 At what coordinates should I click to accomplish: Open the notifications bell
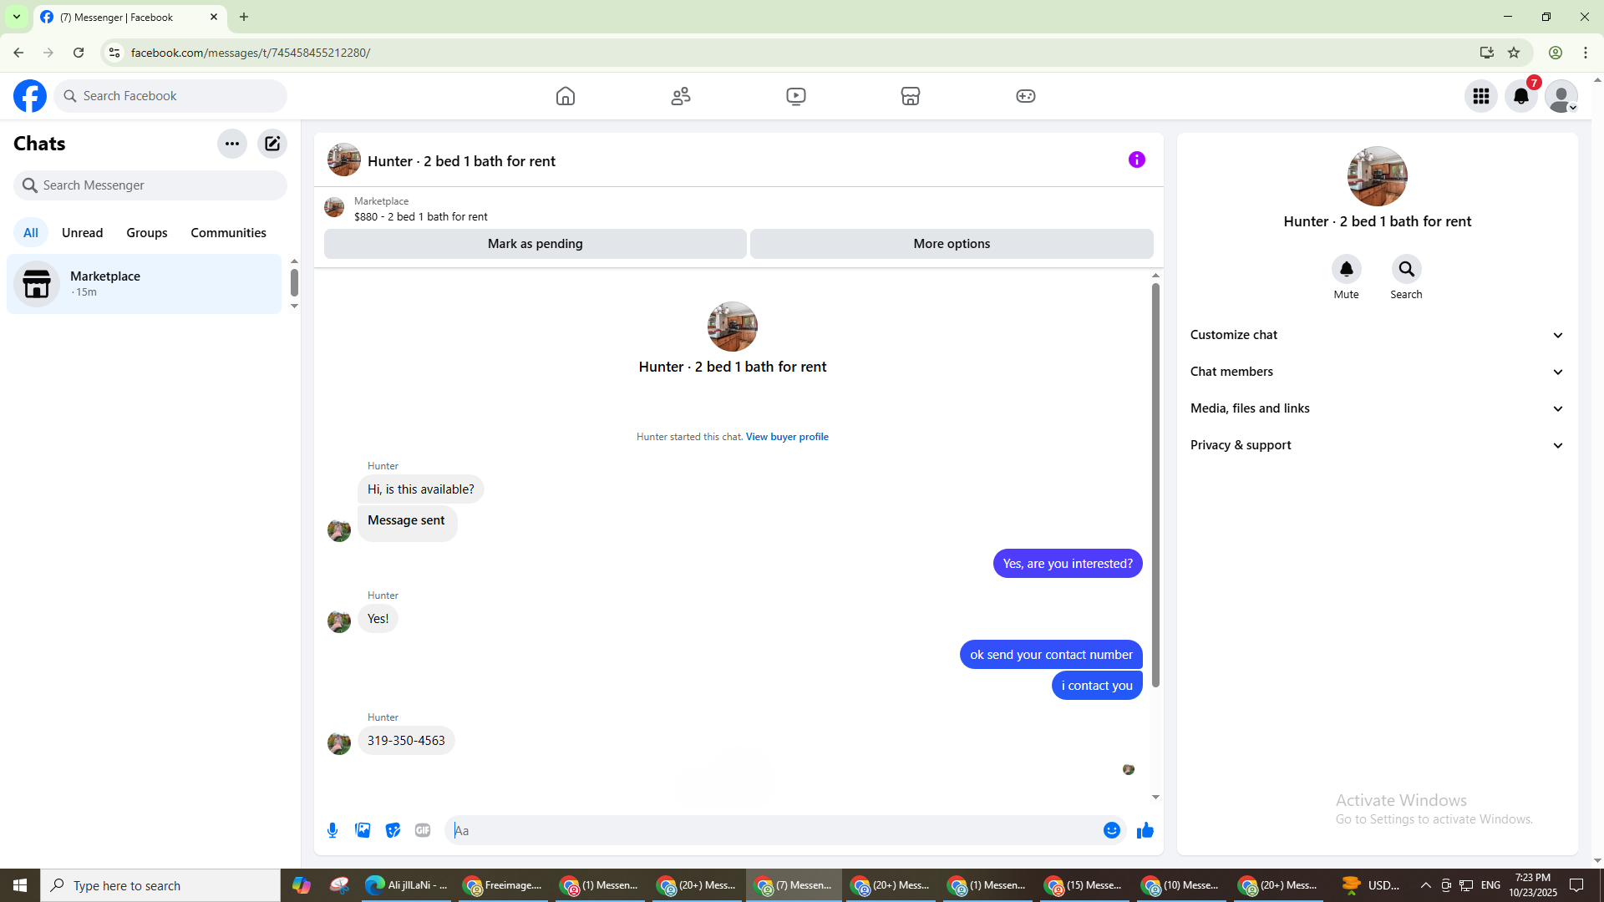1521,96
